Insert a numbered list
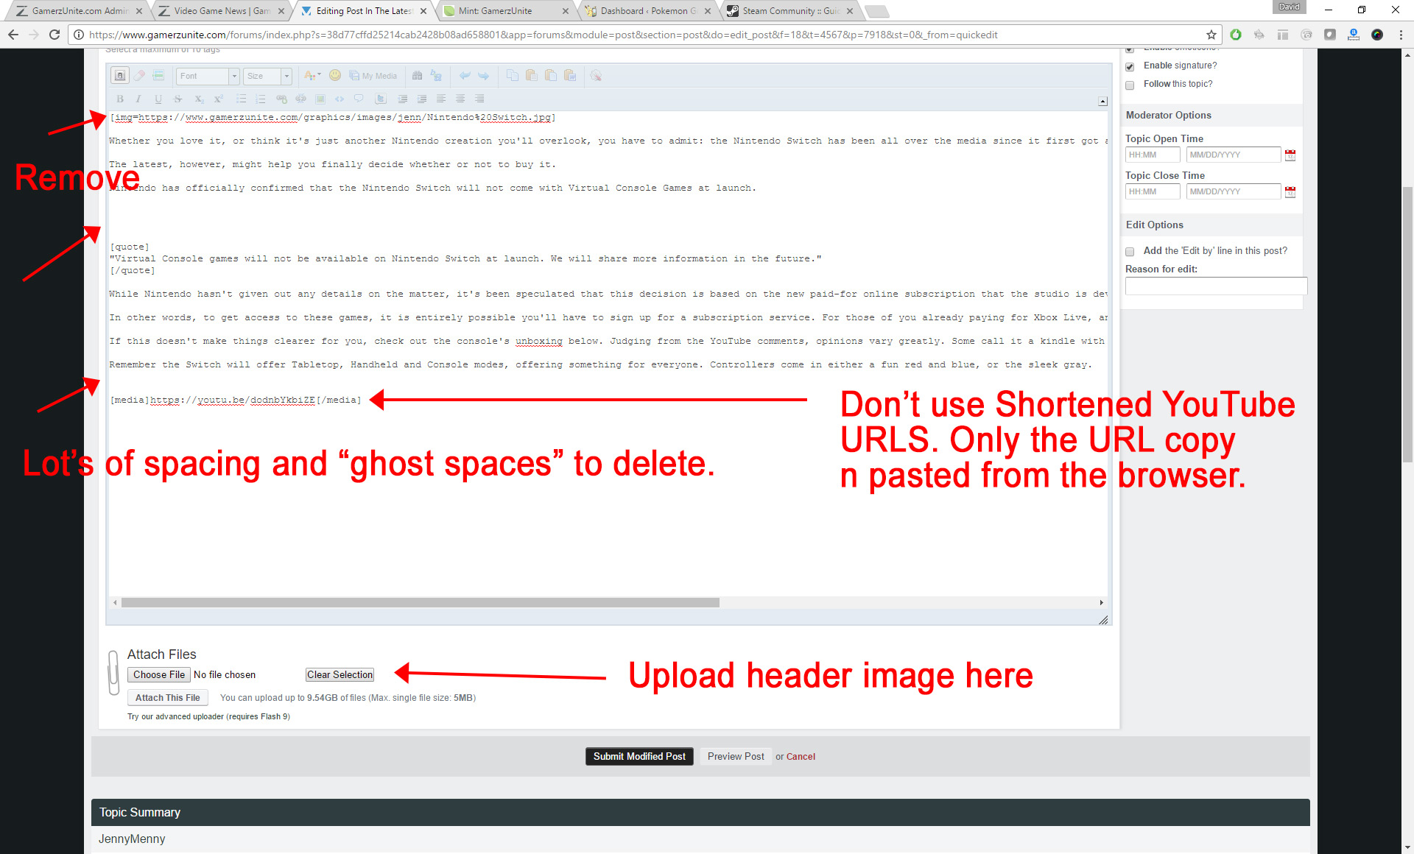This screenshot has height=854, width=1414. pyautogui.click(x=260, y=99)
